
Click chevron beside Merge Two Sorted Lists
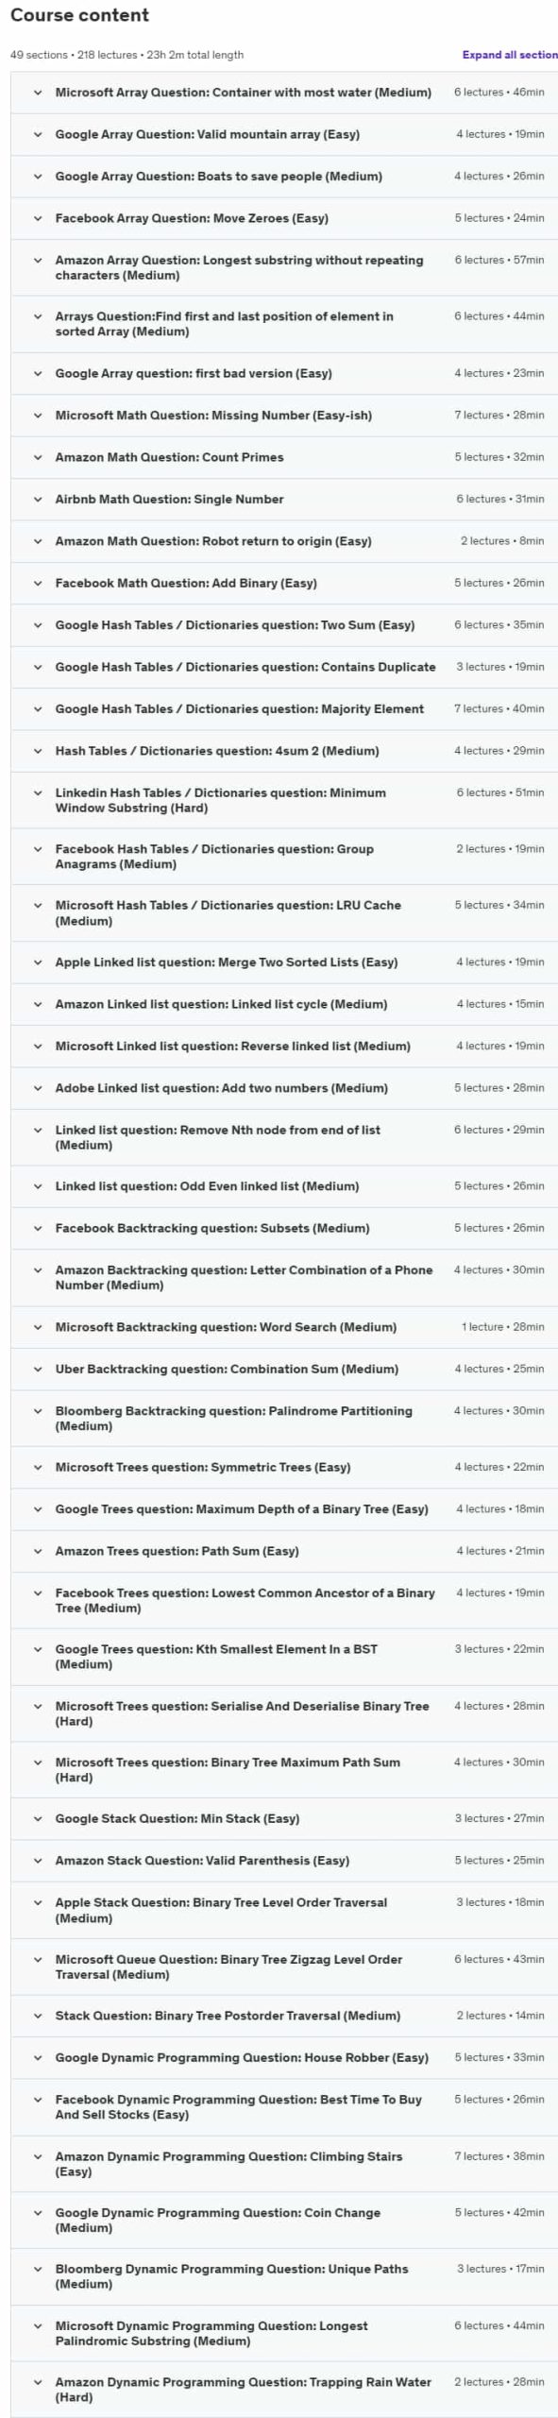tap(38, 962)
